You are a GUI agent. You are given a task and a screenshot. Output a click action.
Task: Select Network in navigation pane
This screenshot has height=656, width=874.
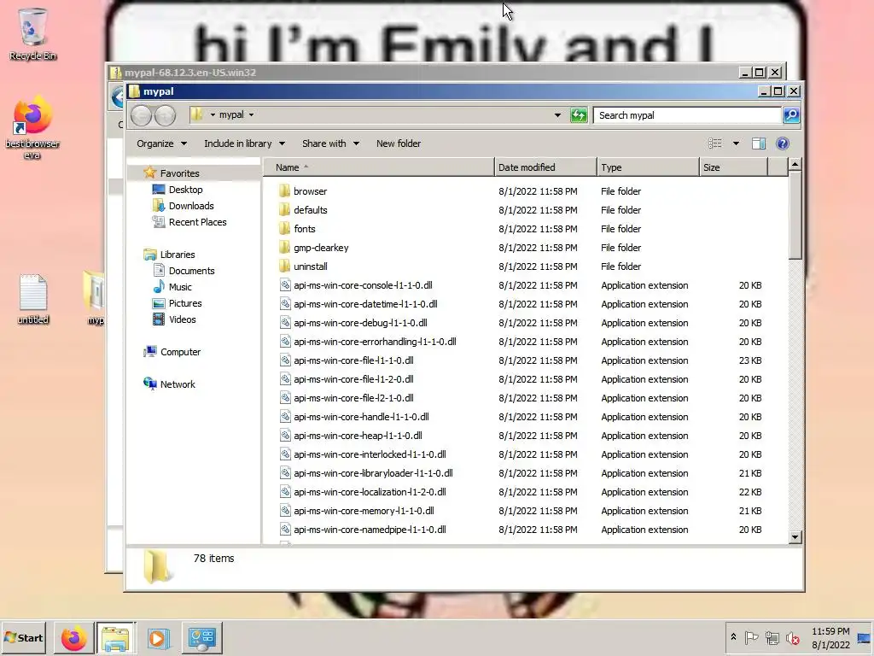pos(178,384)
